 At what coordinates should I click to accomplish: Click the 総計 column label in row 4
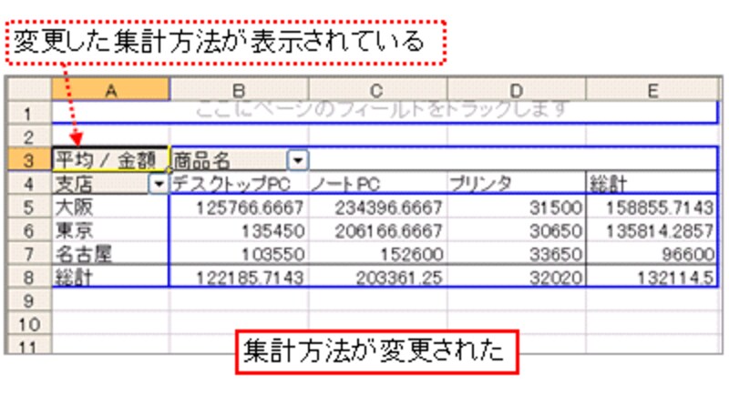(x=652, y=184)
